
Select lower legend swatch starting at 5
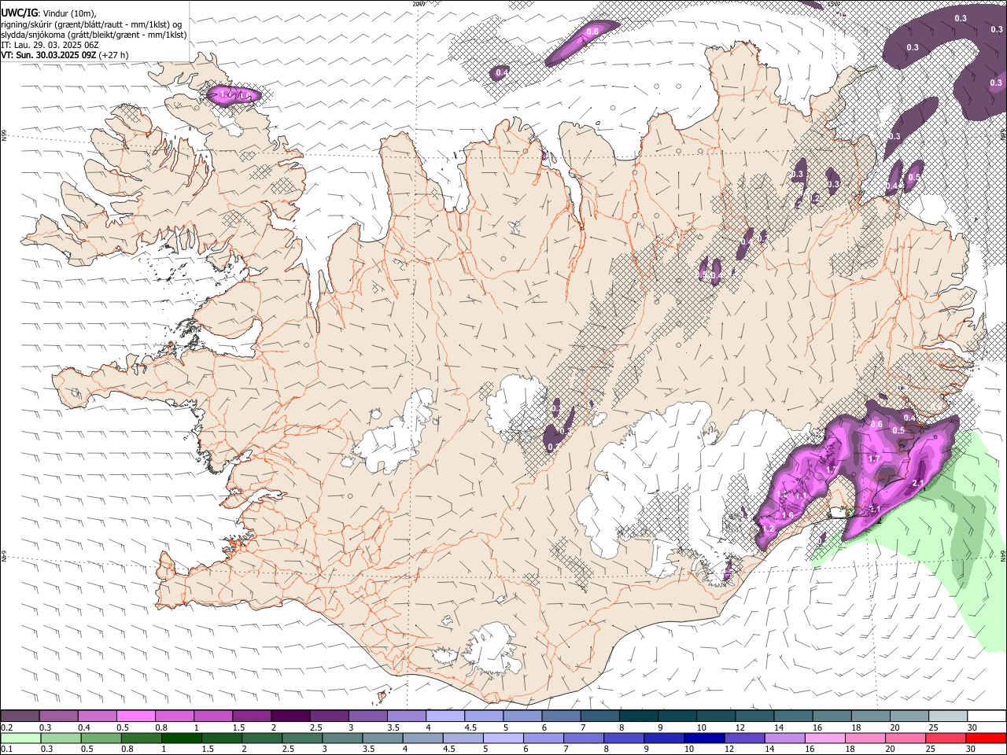(503, 738)
